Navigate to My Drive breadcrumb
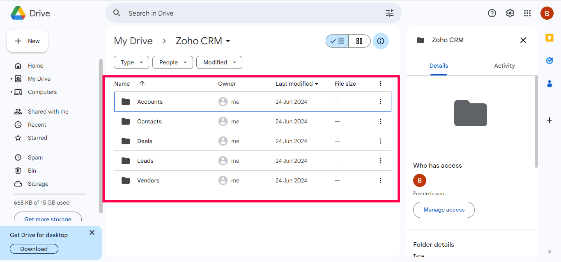The width and height of the screenshot is (561, 262). (133, 41)
